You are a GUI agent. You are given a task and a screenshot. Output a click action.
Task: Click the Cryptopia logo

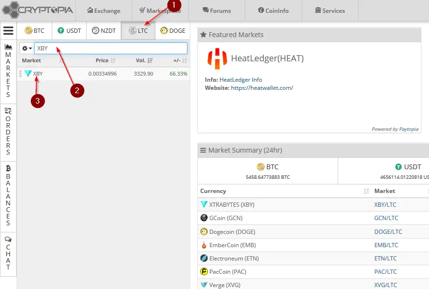coord(38,10)
